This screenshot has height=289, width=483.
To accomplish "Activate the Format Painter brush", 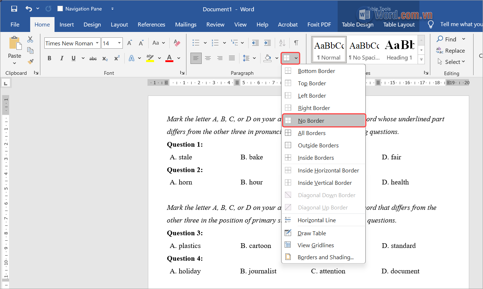I will pos(31,61).
